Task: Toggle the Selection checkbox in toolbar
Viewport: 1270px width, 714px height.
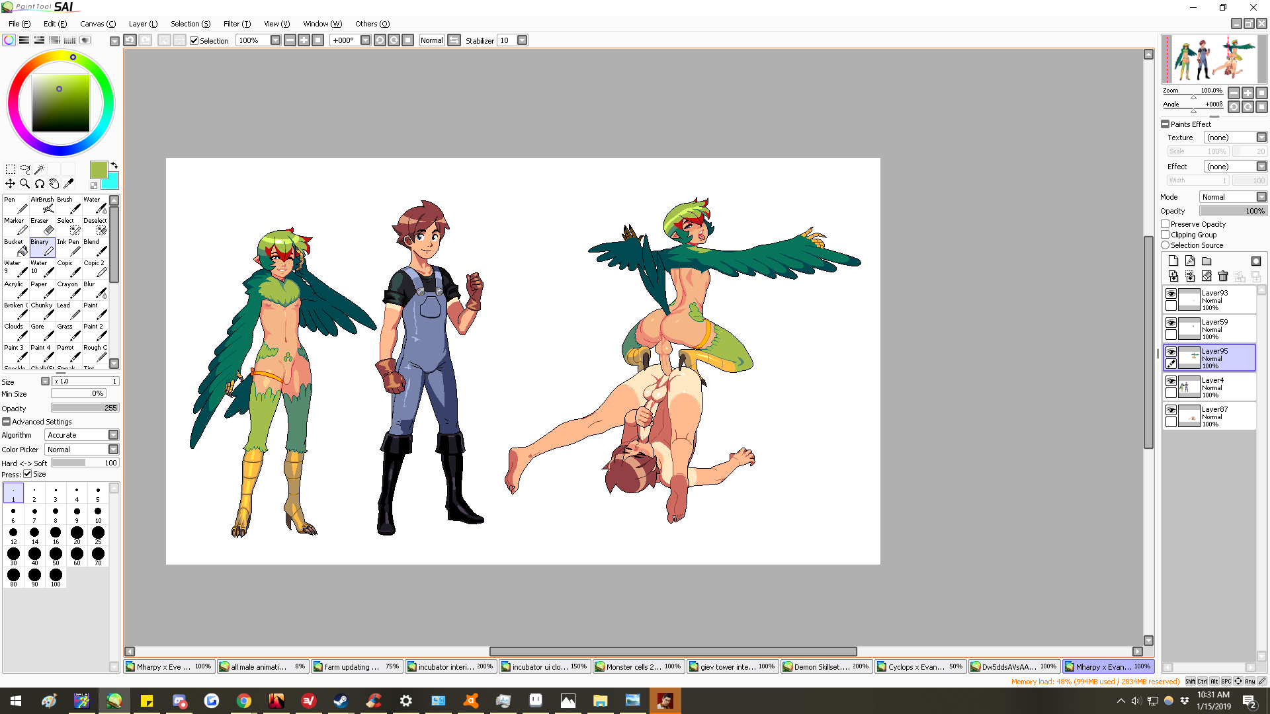Action: point(194,41)
